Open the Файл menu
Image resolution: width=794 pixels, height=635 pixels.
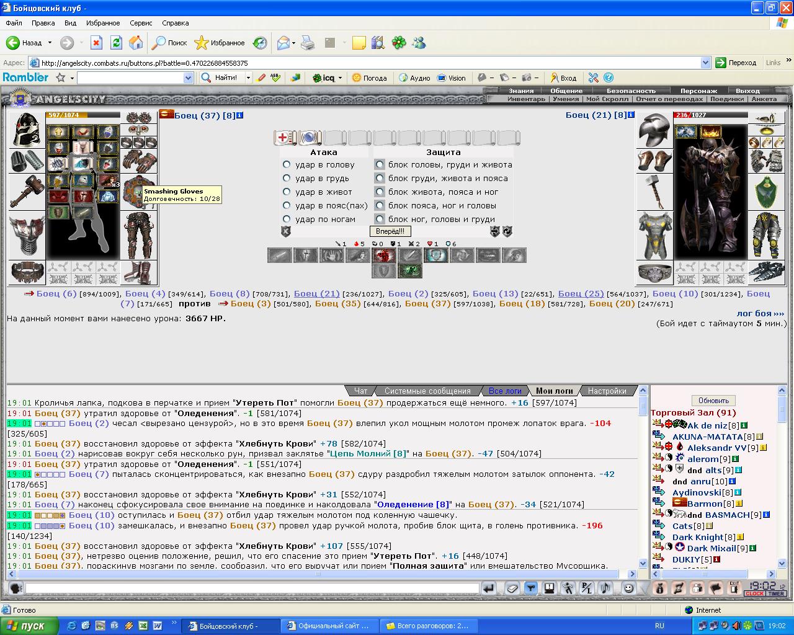pos(14,23)
